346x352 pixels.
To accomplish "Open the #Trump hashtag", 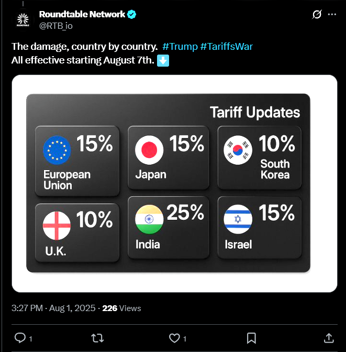I will coord(180,47).
